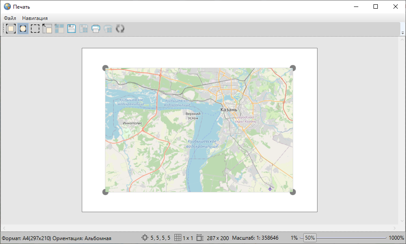406x244 pixels.
Task: Click the top-left map frame corner handle
Action: (105, 68)
